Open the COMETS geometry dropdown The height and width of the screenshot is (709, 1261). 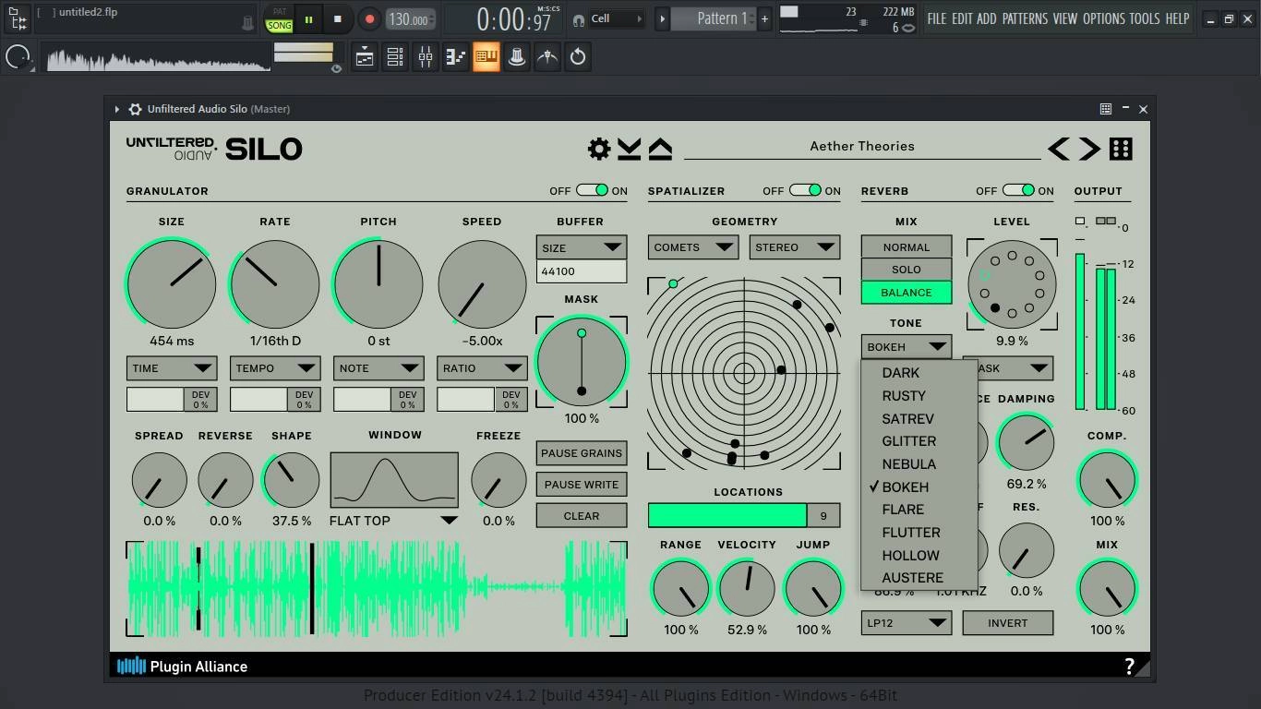tap(693, 247)
